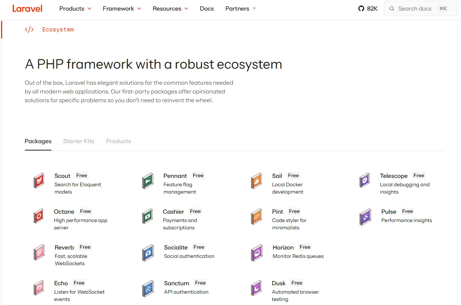Select the Pint code styler icon
The height and width of the screenshot is (305, 461).
(256, 216)
